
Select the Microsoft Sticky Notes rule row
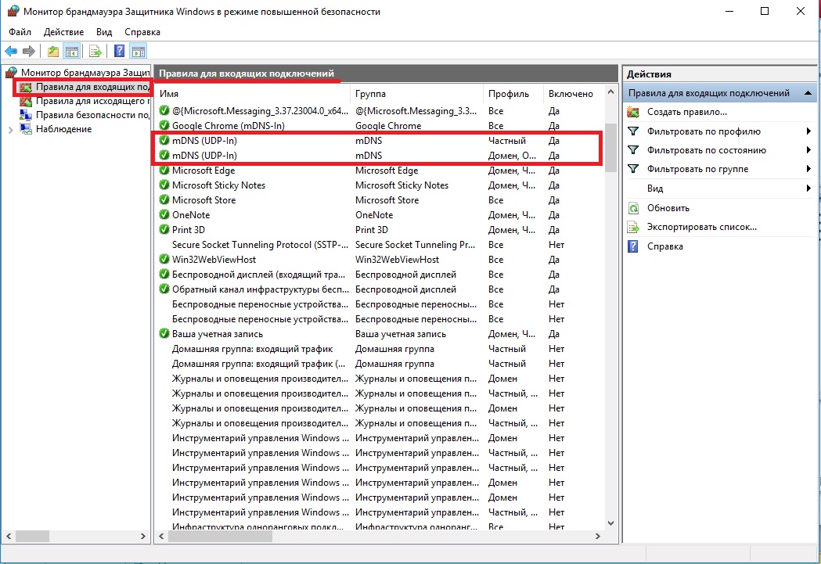(x=380, y=185)
